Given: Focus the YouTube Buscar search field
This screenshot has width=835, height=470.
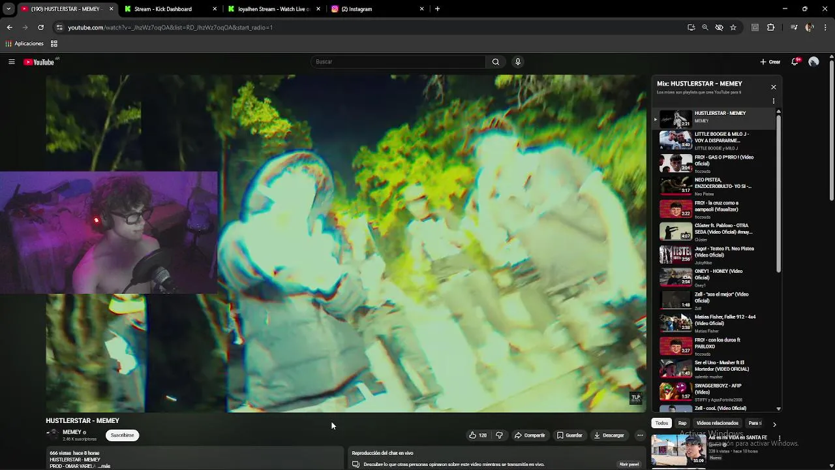Looking at the screenshot, I should 398,62.
